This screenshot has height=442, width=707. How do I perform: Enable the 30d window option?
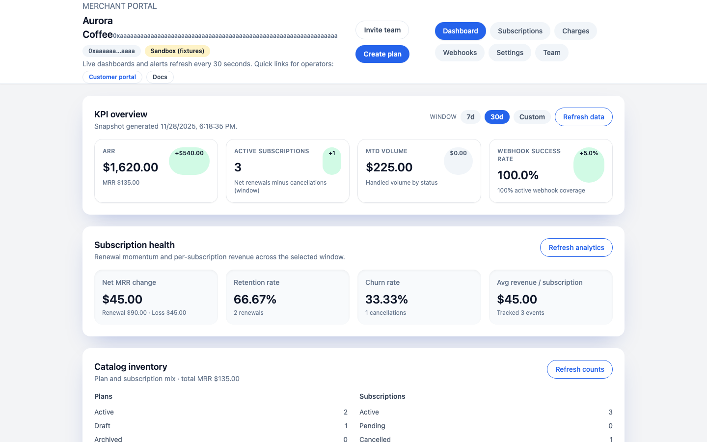coord(497,117)
